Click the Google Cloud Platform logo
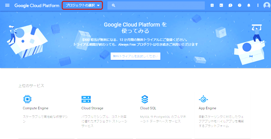Viewport: 271px width, 139px height. tap(37, 6)
